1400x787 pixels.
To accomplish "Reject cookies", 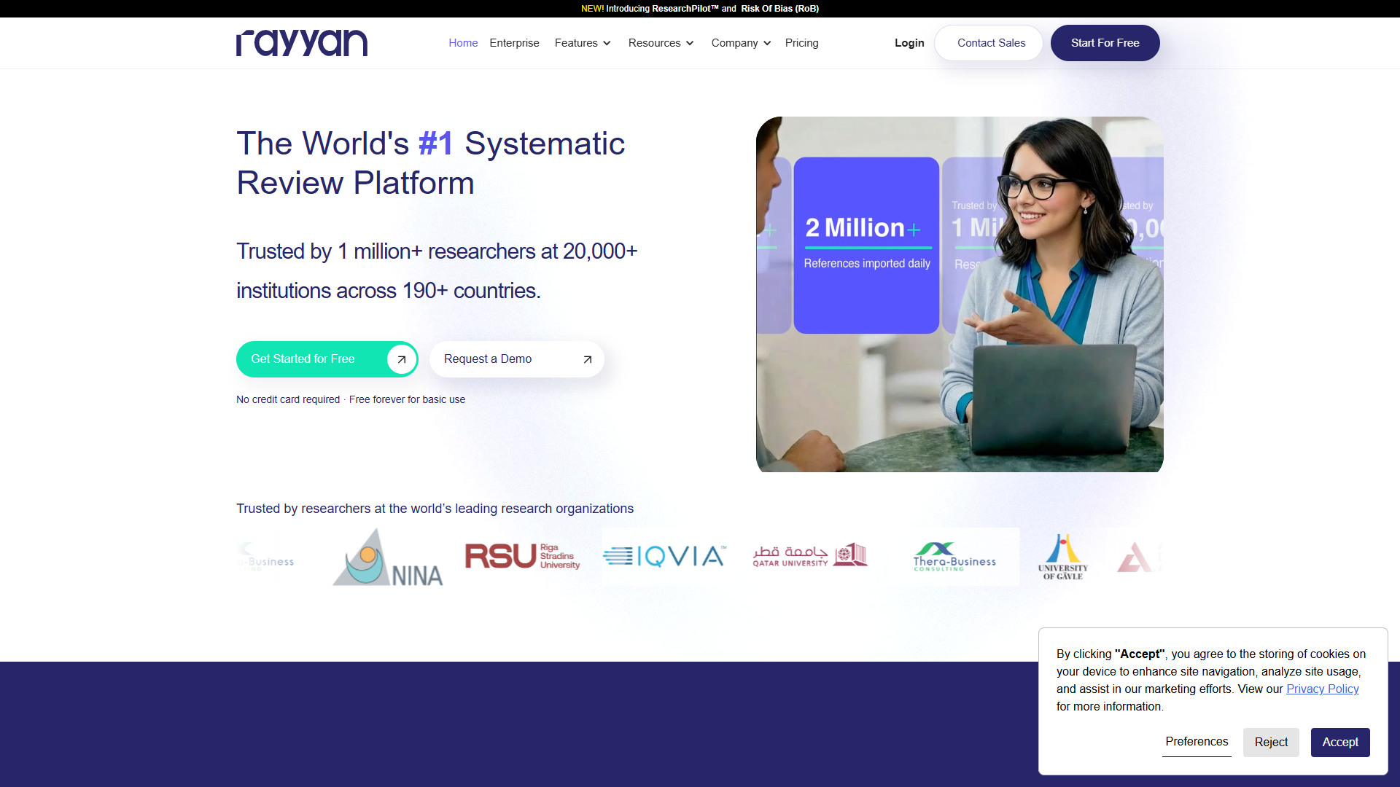I will (1271, 743).
